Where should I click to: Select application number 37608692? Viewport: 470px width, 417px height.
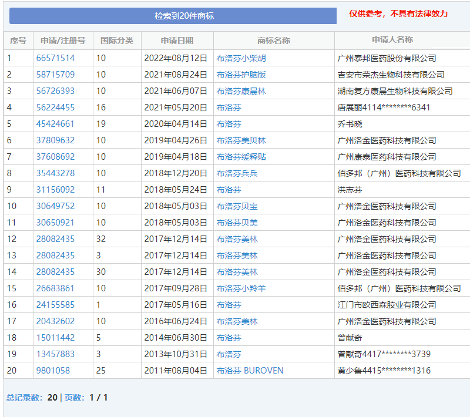tap(55, 157)
